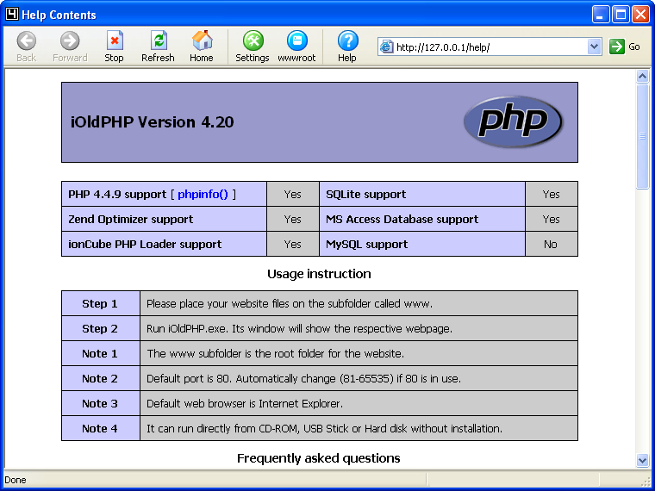This screenshot has width=655, height=491.
Task: Click the scrollbar down arrow
Action: click(x=642, y=460)
